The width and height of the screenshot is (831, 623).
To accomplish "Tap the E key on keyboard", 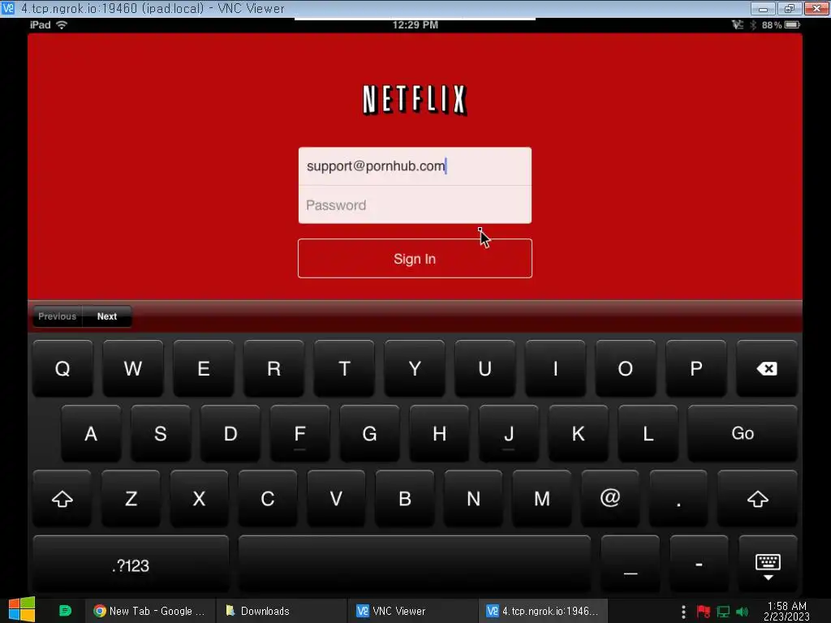I will 203,368.
